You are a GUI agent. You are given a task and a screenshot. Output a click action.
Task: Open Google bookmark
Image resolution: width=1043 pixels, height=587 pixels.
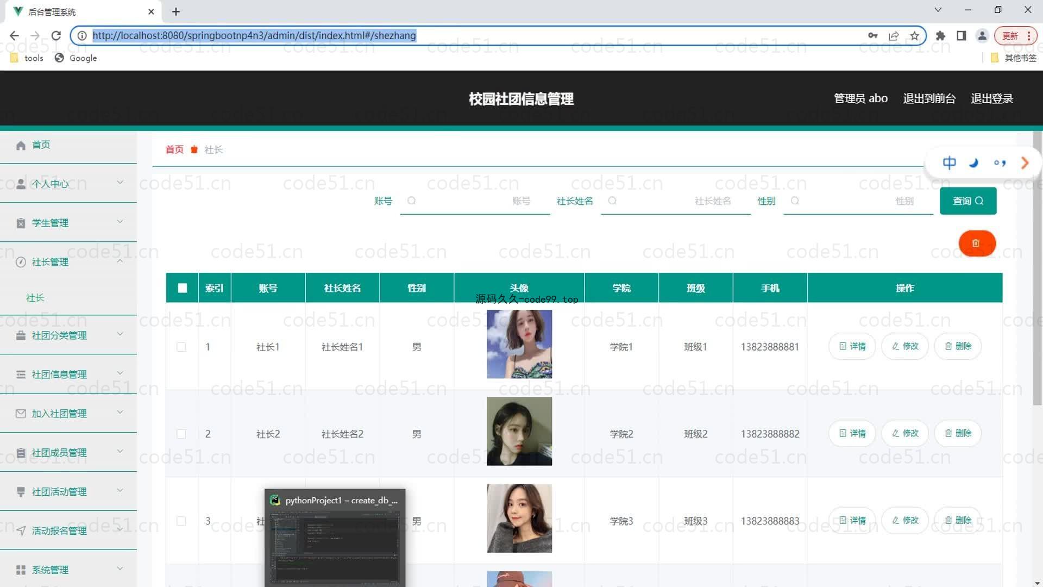coord(76,58)
